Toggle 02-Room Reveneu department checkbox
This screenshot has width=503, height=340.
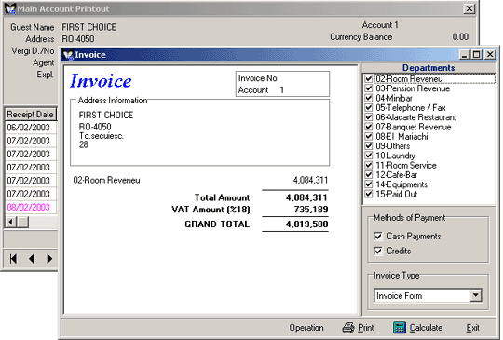[369, 78]
